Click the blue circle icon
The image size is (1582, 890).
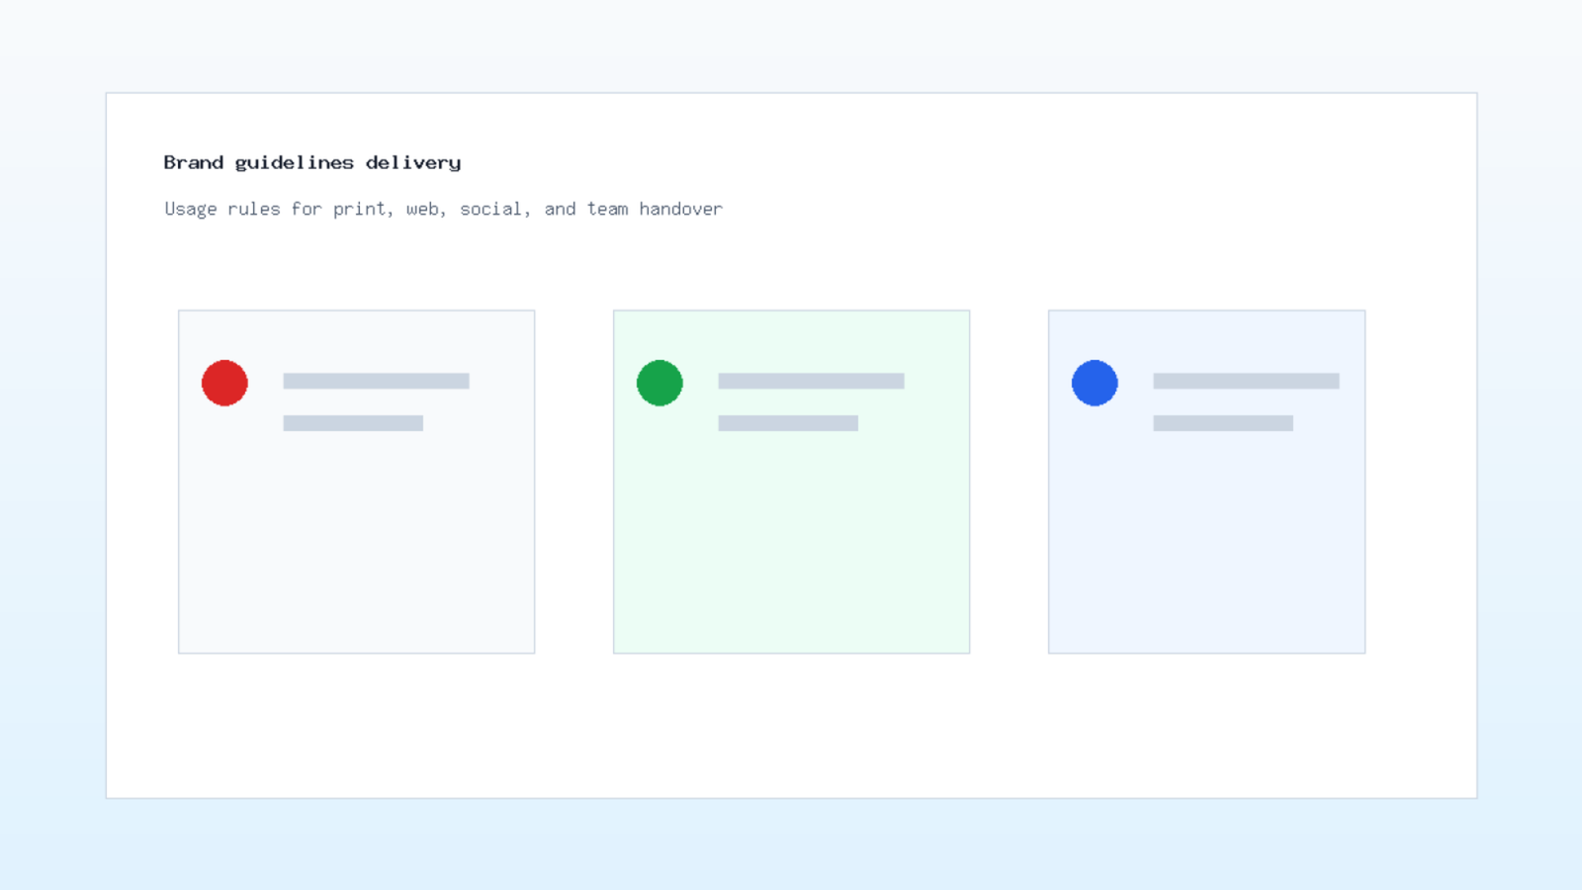[1095, 383]
